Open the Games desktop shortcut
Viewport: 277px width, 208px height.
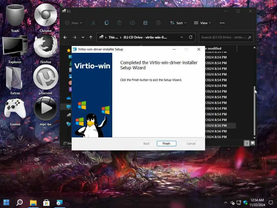click(15, 112)
